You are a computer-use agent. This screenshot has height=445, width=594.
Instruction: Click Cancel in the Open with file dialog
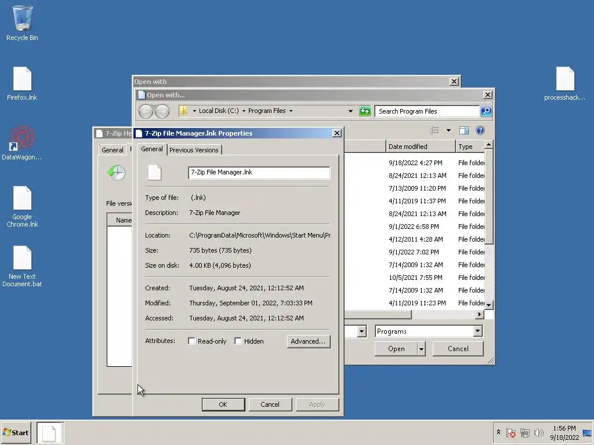[458, 349]
